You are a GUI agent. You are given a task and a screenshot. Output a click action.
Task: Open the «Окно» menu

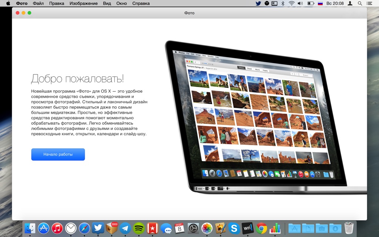121,3
